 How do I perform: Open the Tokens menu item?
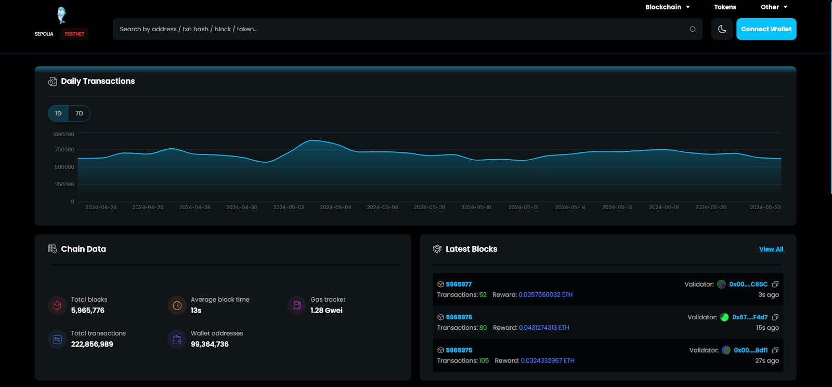(725, 7)
